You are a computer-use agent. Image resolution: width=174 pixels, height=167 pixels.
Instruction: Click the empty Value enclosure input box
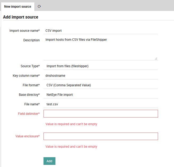pyautogui.click(x=101, y=136)
